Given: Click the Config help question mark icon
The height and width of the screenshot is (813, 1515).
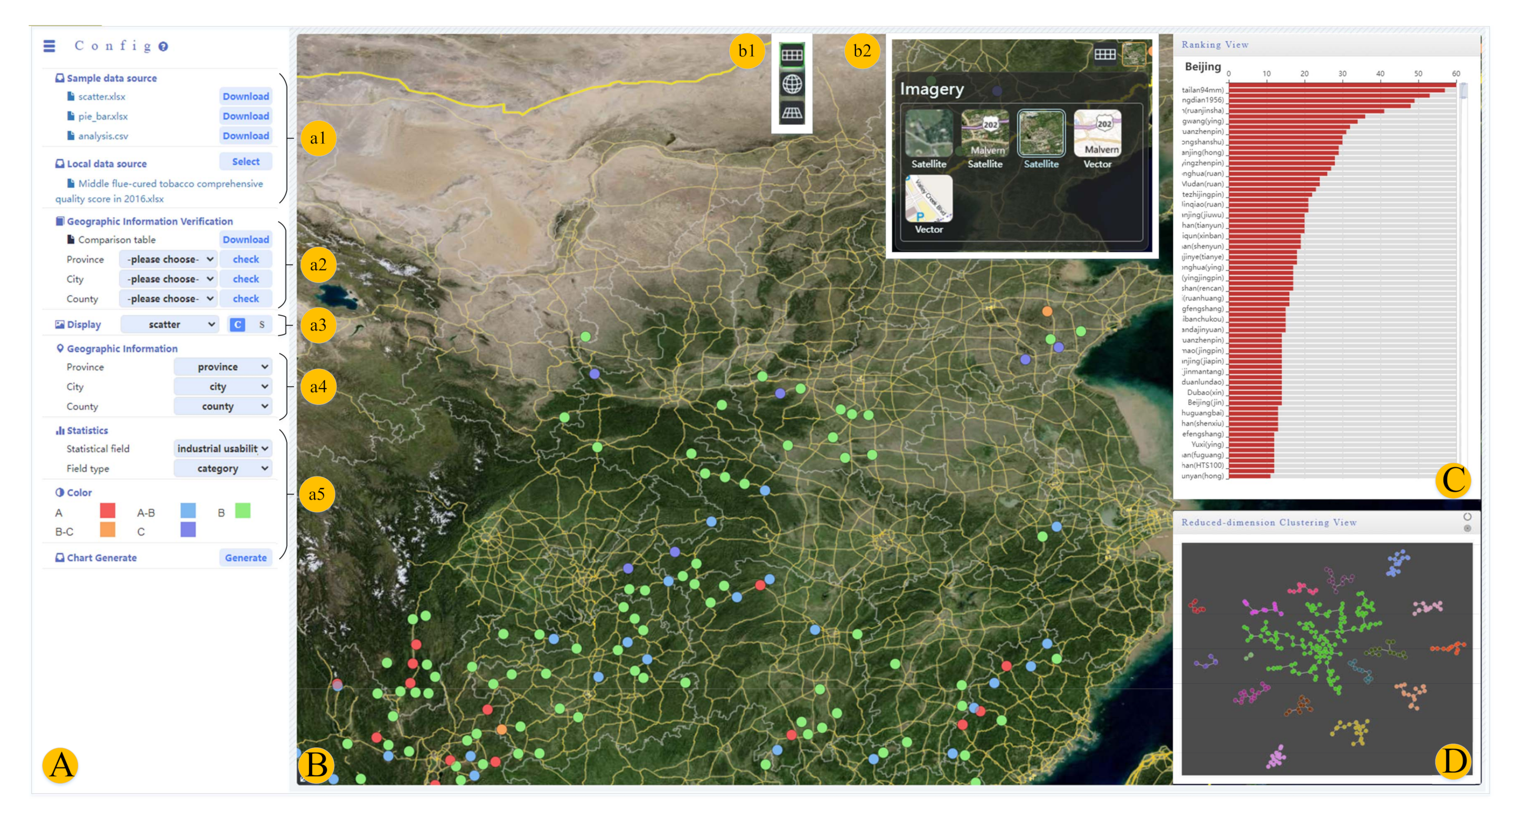Looking at the screenshot, I should point(164,46).
